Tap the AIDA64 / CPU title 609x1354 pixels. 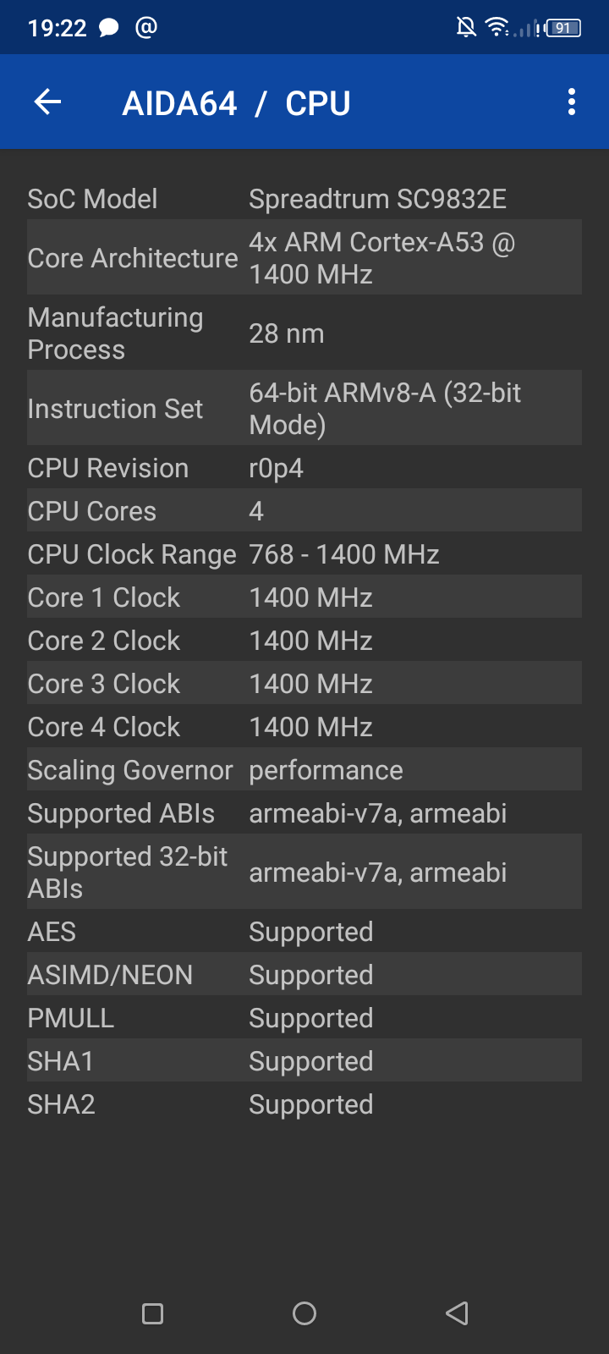(x=238, y=102)
